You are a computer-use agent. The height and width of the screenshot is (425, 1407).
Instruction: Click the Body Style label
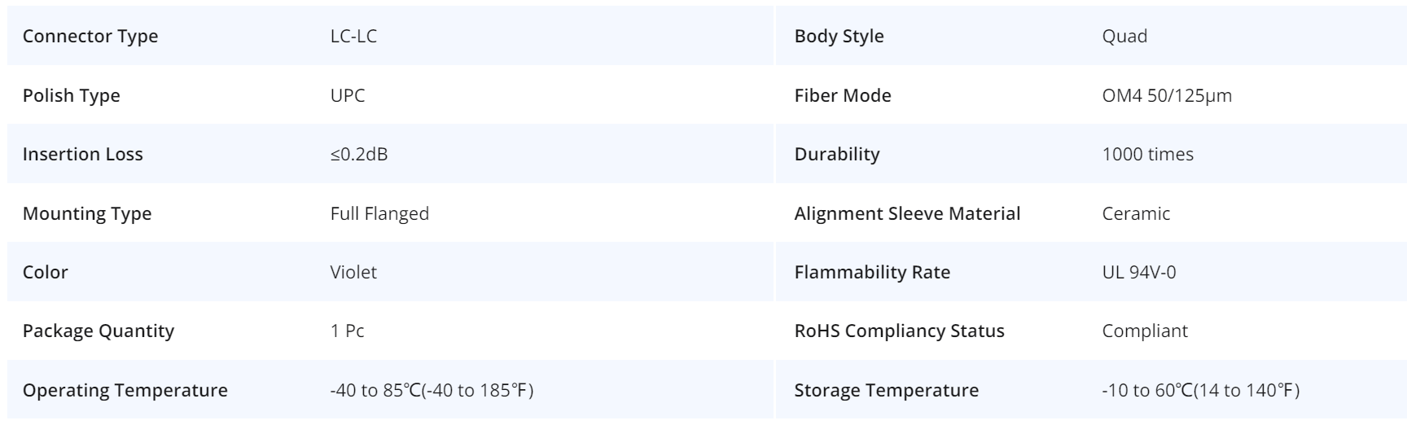839,37
